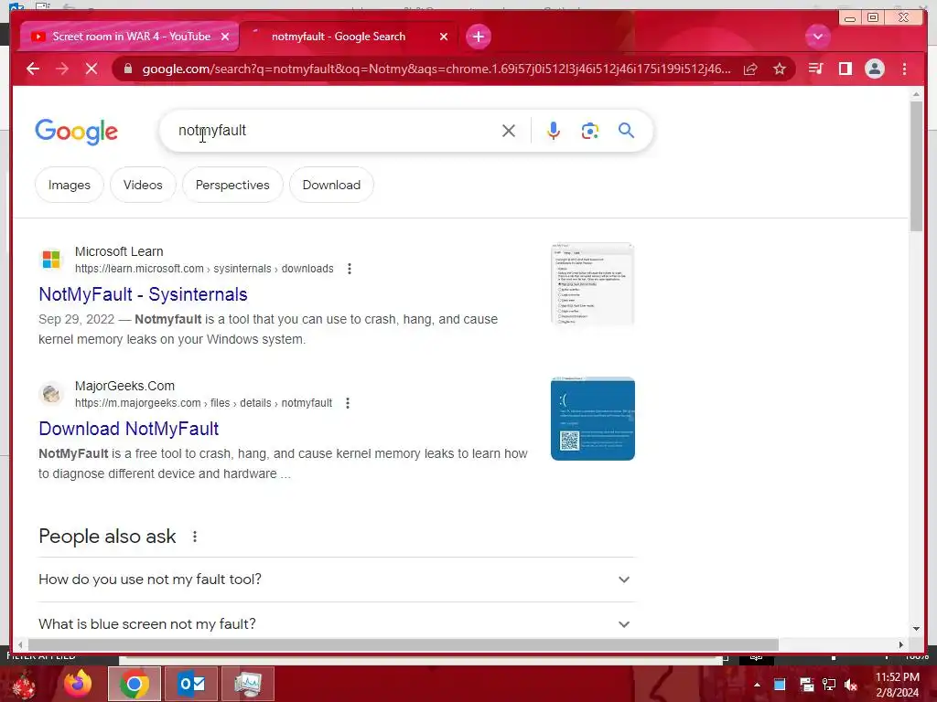937x702 pixels.
Task: Filter results by Perspectives
Action: click(x=232, y=185)
